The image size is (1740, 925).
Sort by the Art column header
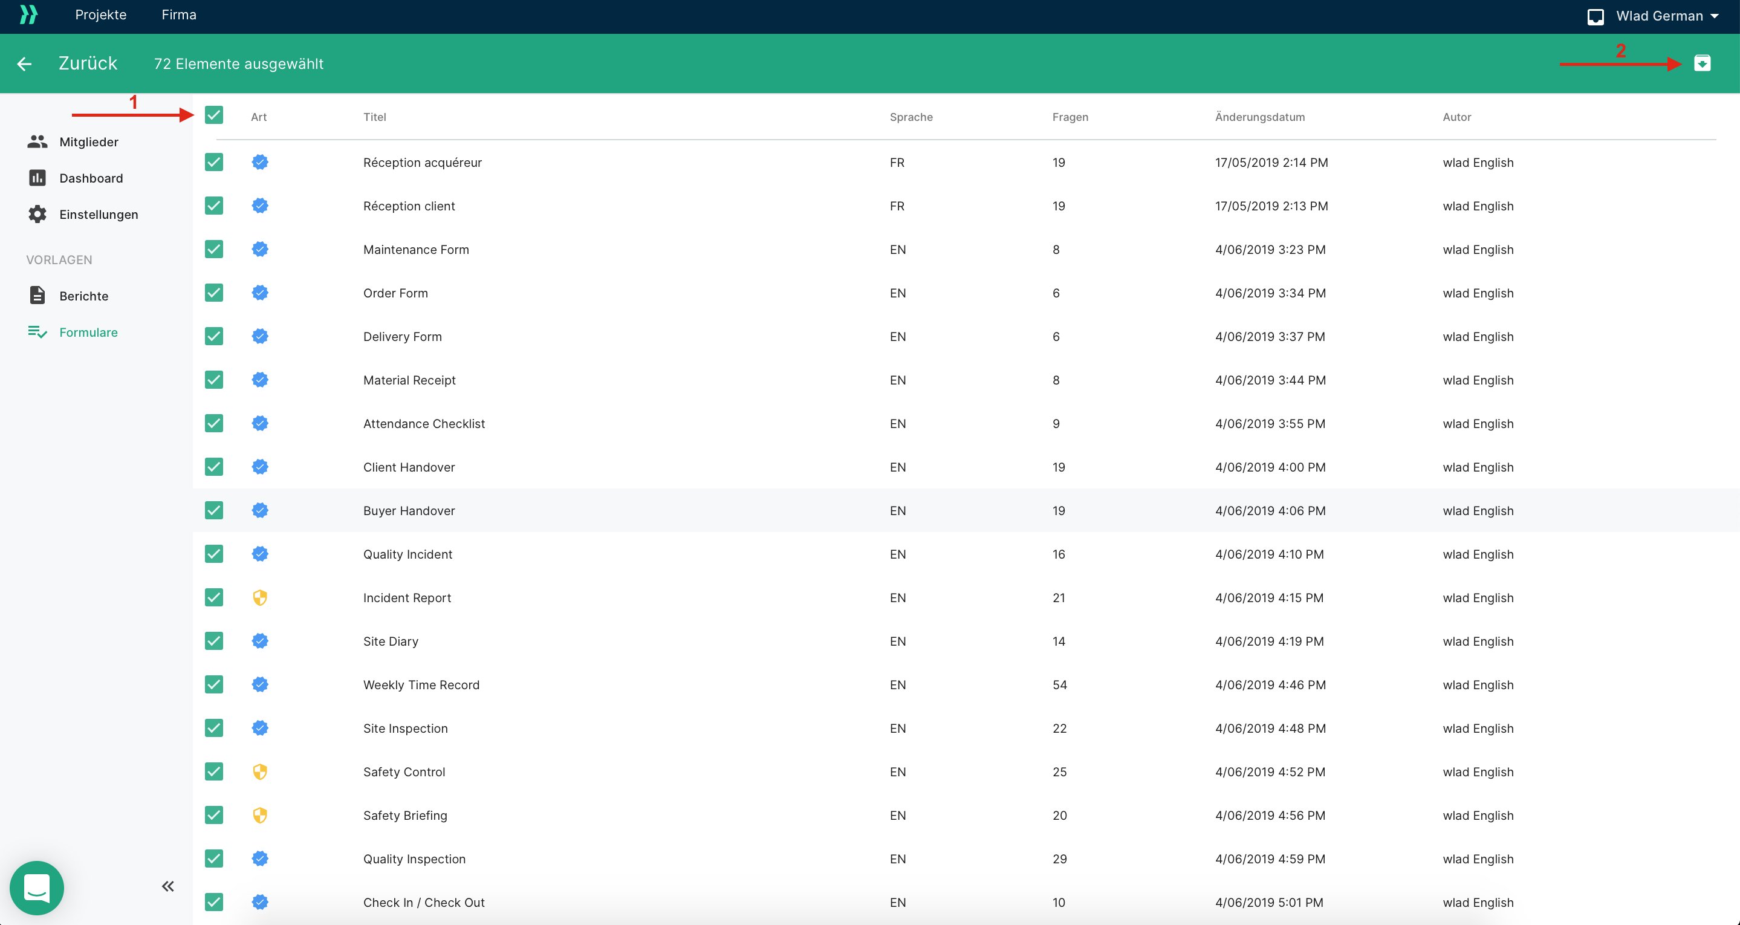pyautogui.click(x=259, y=117)
